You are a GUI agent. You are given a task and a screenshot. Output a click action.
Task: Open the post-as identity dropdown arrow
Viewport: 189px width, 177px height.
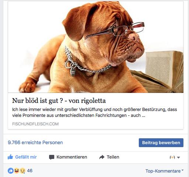pos(179,157)
